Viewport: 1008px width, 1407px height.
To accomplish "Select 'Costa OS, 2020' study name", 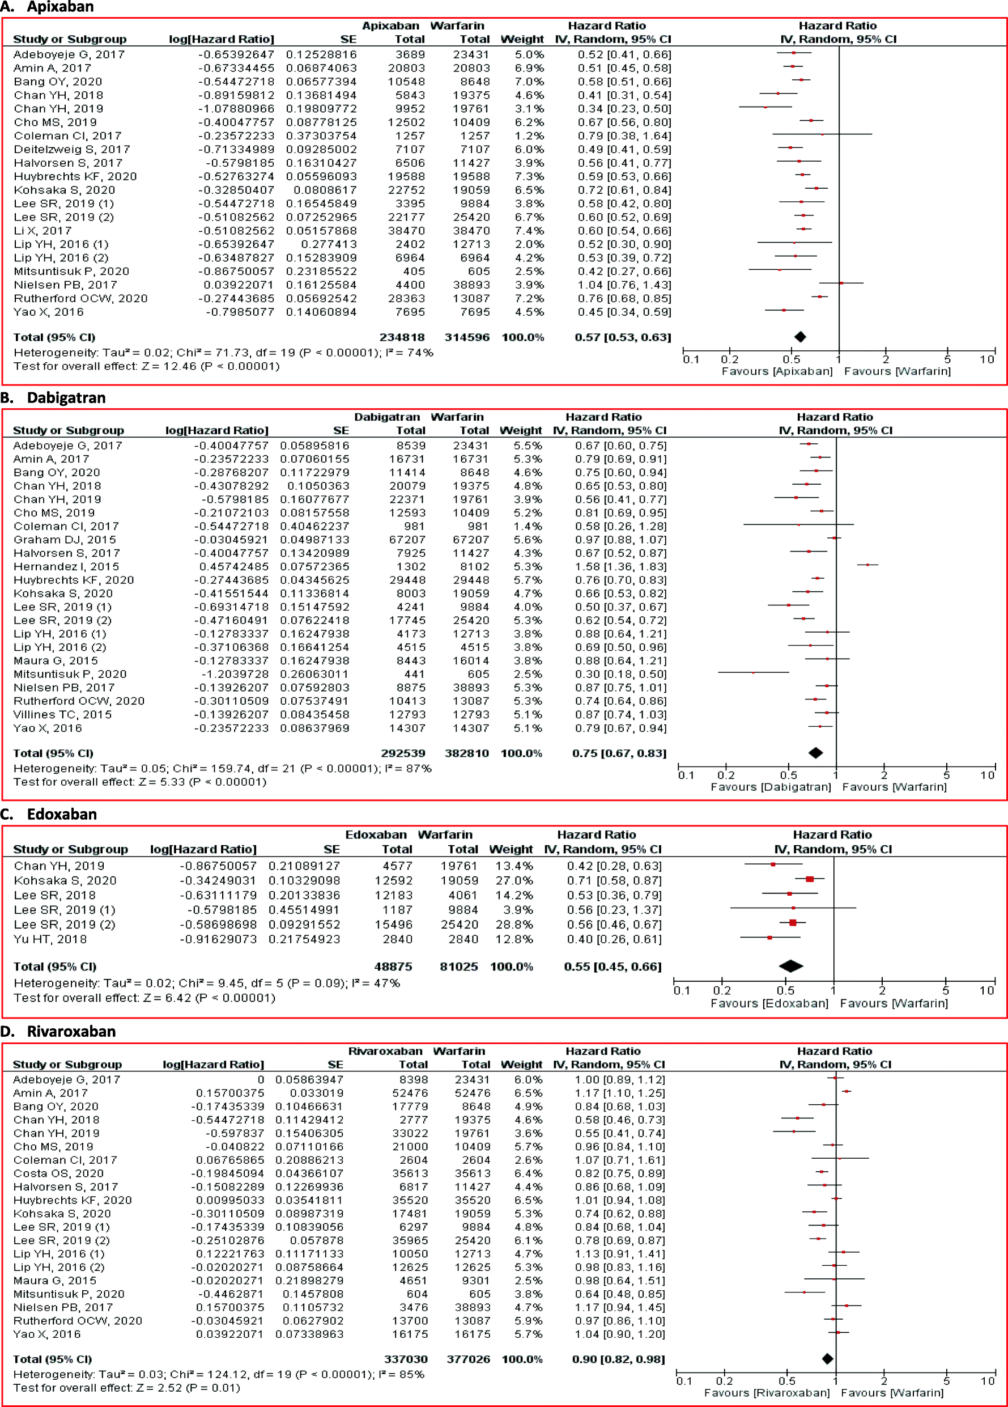I will 58,1173.
